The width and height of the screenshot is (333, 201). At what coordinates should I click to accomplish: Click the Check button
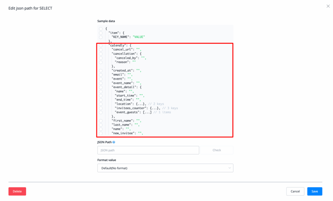coord(217,150)
